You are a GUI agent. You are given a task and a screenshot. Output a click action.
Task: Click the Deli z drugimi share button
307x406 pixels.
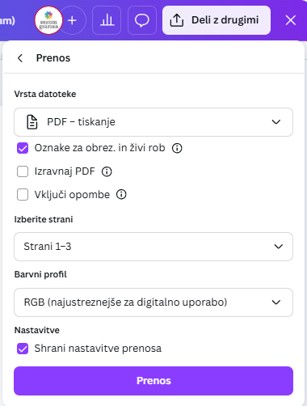(x=217, y=20)
